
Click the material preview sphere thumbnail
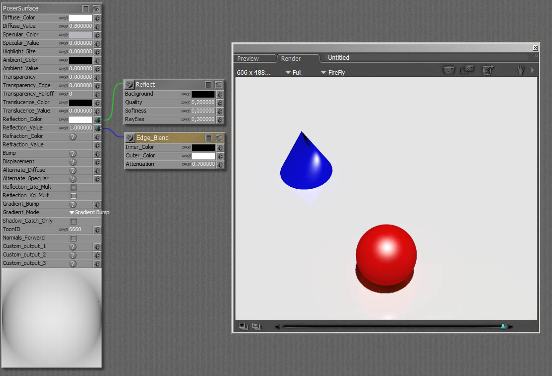click(x=52, y=318)
